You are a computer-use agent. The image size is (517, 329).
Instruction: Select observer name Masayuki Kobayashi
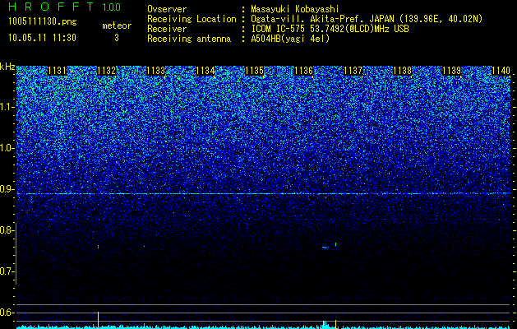click(295, 9)
